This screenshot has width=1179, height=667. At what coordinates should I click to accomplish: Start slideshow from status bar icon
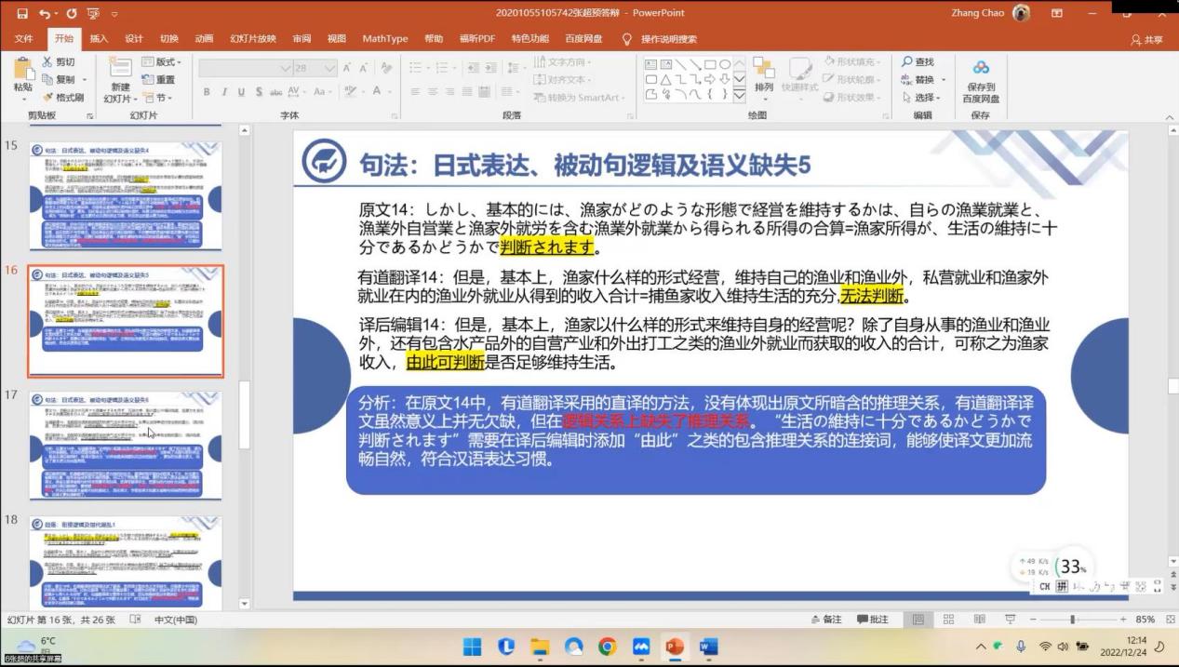1010,620
